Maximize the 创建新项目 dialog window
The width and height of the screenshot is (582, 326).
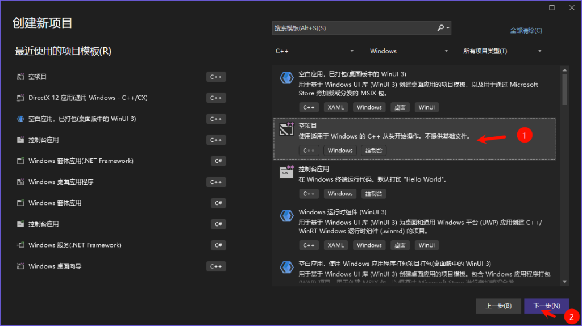[552, 7]
